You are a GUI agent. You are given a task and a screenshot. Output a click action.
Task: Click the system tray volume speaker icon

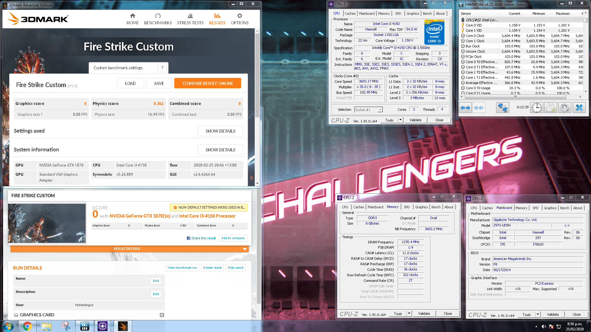point(544,326)
